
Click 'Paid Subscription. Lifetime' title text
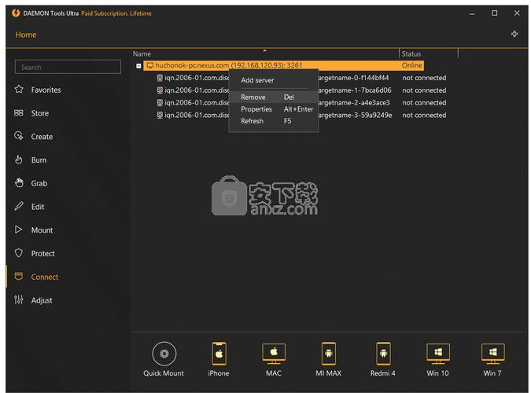116,13
